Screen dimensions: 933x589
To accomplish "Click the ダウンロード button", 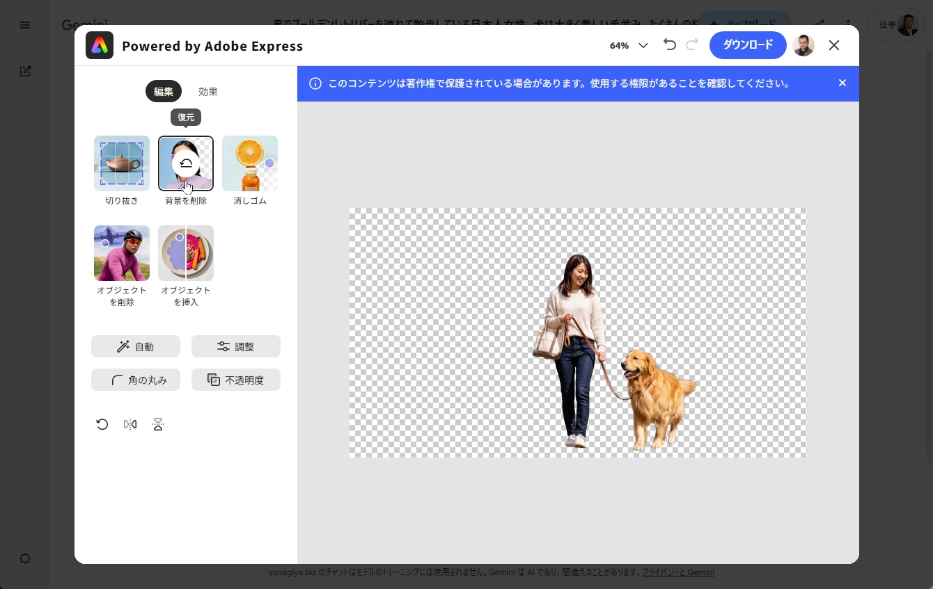I will (x=748, y=45).
